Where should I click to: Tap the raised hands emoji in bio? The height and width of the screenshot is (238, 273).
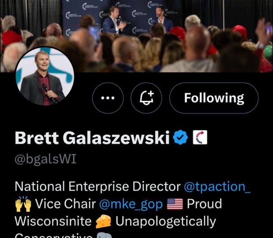23,204
